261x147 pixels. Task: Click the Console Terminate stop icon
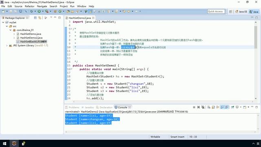point(194,107)
